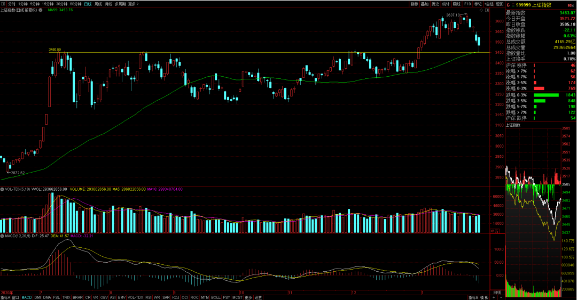Select SAR indicator tab
This screenshot has height=300, width=577.
(166, 297)
